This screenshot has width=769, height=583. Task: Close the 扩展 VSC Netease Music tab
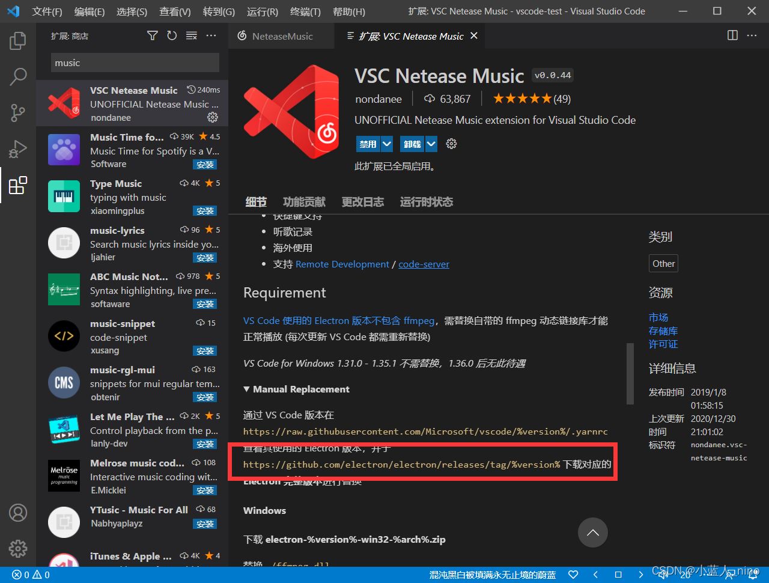474,36
